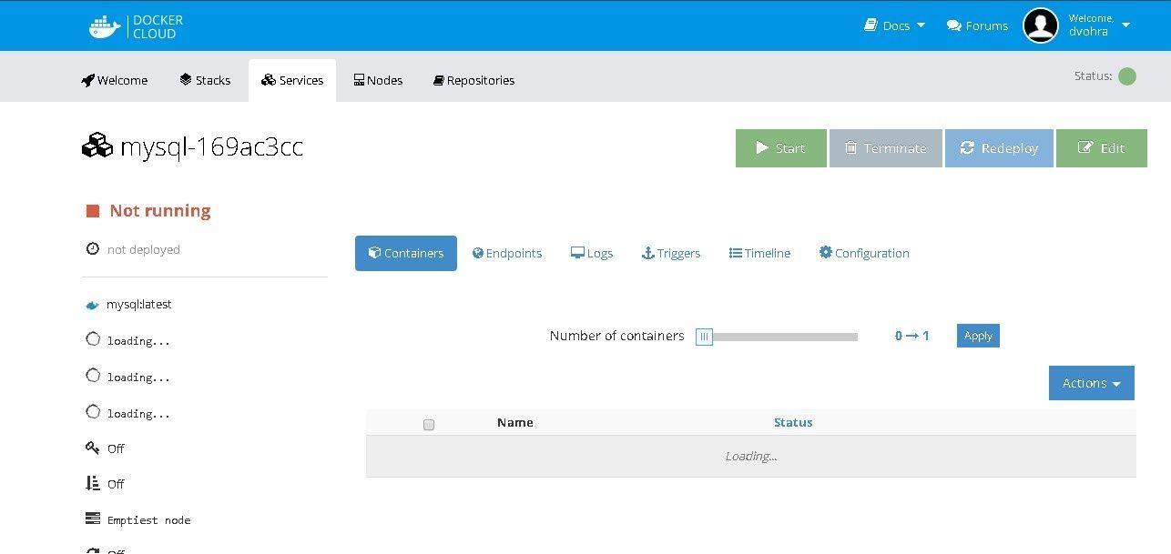Terminate the mysql service

886,148
